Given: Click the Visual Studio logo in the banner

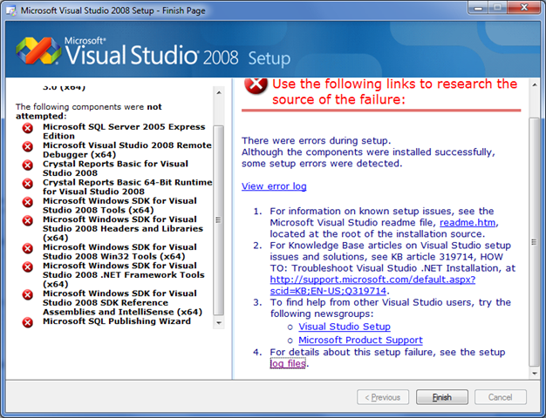Looking at the screenshot, I should pyautogui.click(x=38, y=51).
